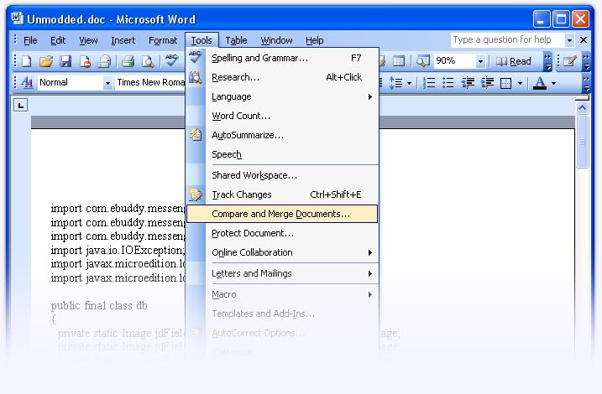Open the Table menu
The image size is (602, 394).
point(236,40)
